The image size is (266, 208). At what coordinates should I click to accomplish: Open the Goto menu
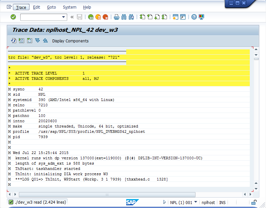(x=51, y=7)
